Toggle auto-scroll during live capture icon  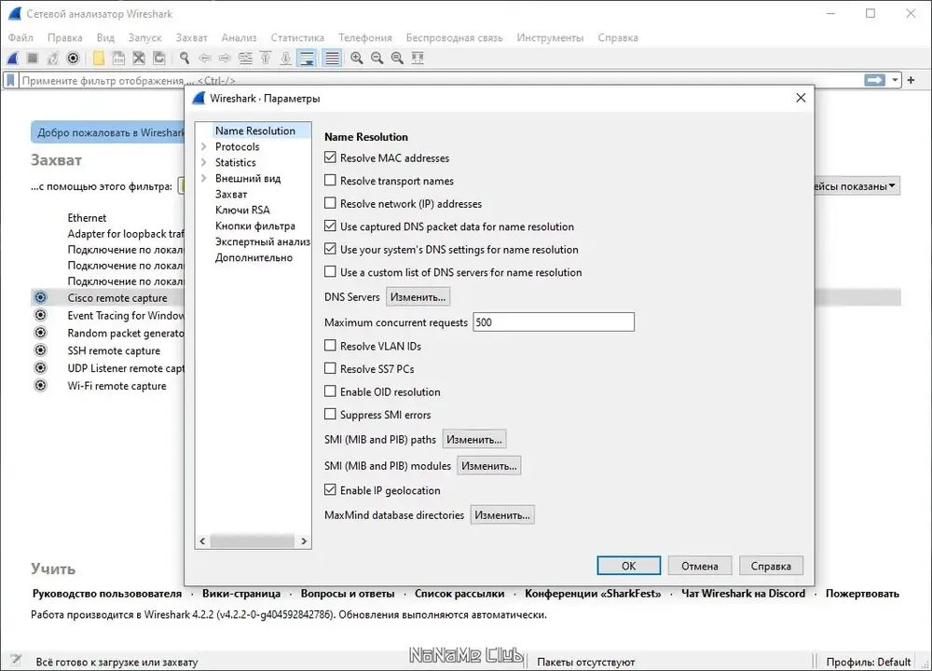coord(307,58)
